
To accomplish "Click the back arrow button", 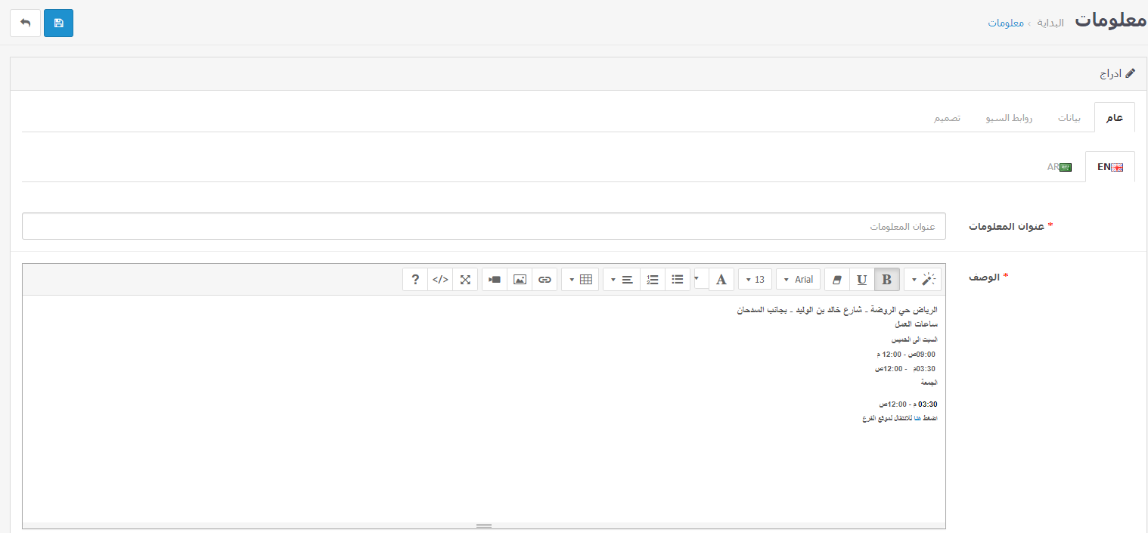I will coord(26,23).
